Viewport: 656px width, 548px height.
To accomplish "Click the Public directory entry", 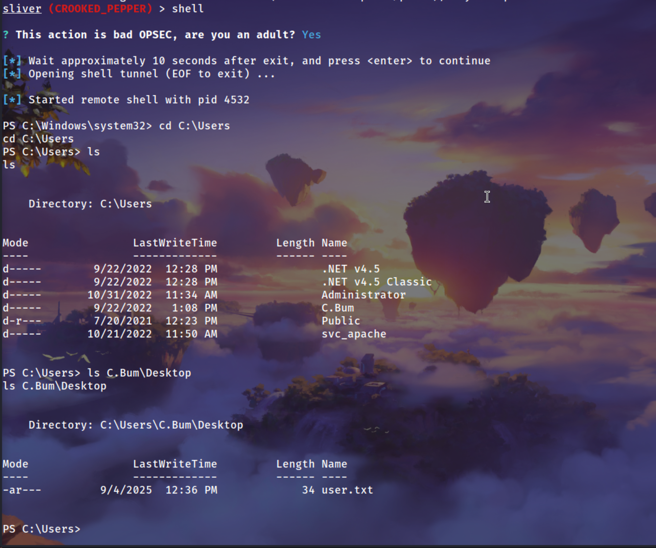I will click(x=341, y=321).
